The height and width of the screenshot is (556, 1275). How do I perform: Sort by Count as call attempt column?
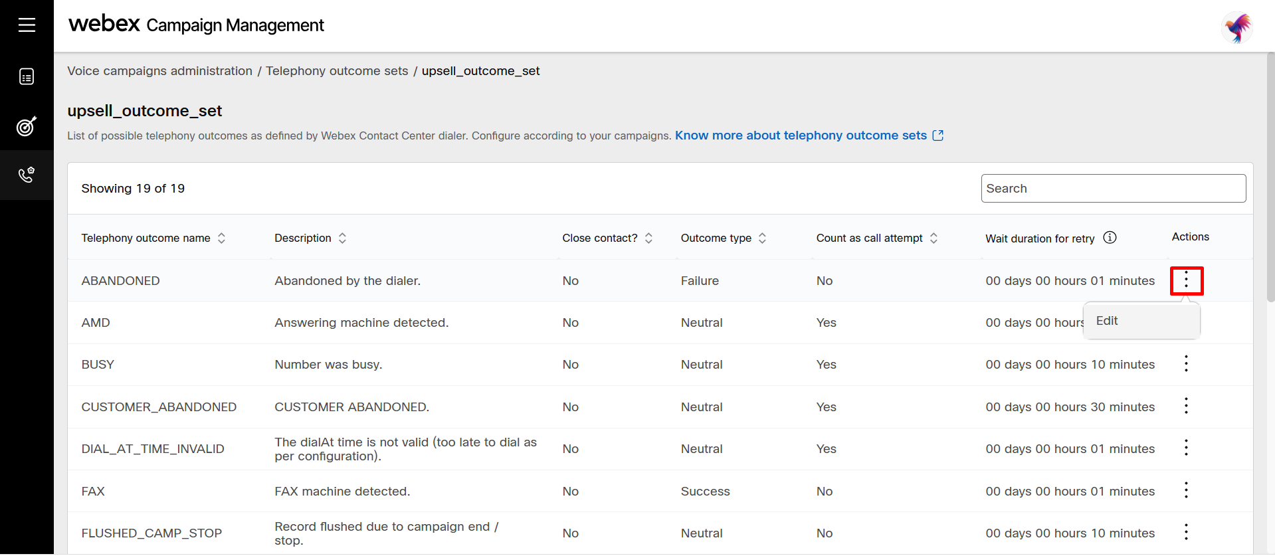click(933, 238)
